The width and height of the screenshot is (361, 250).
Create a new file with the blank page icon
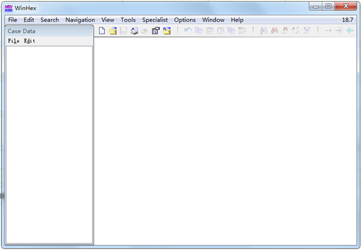102,30
